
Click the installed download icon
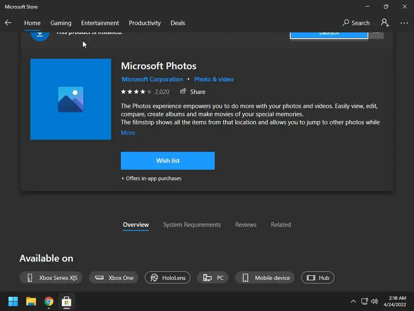coord(40,36)
